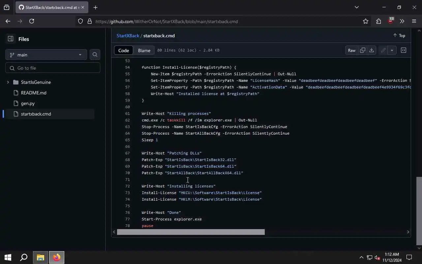Open README.md file in tree
The image size is (422, 264).
tap(34, 93)
